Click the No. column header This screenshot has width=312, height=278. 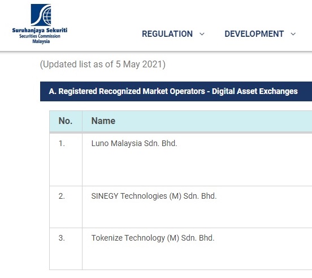coord(66,121)
